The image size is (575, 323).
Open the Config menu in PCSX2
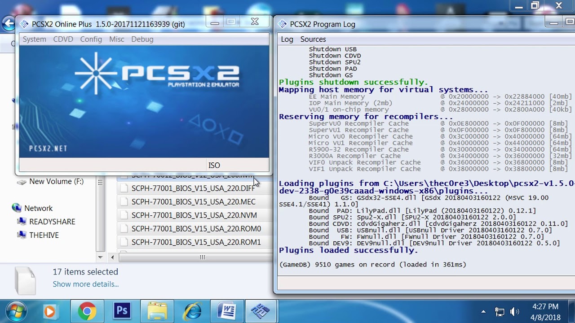91,39
